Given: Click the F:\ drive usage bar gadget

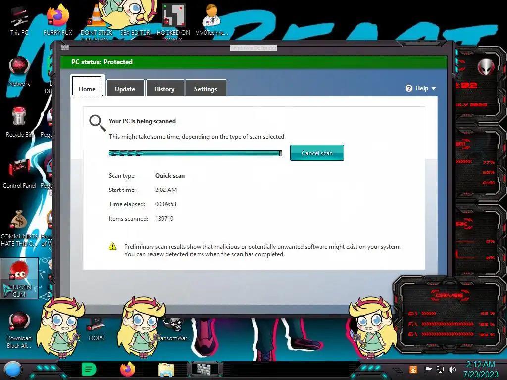Looking at the screenshot, I should point(448,324).
